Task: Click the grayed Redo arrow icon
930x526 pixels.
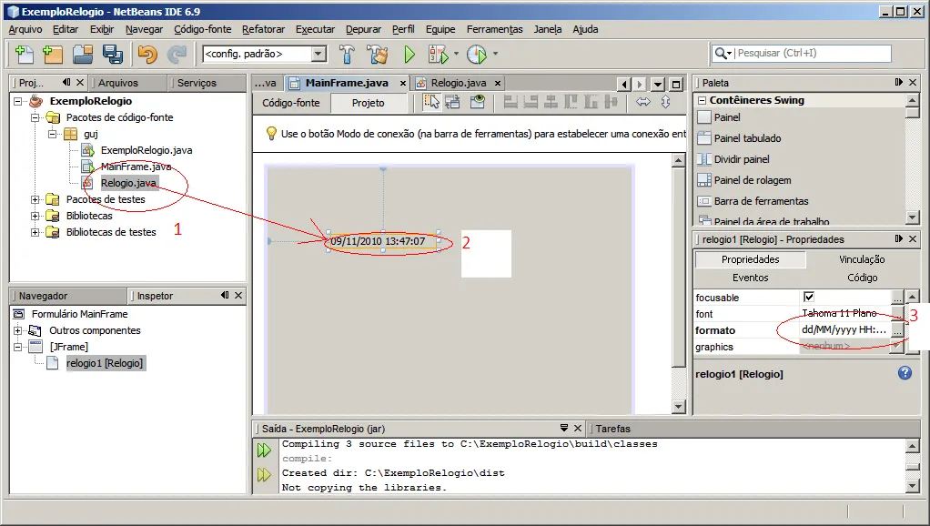Action: (x=177, y=54)
